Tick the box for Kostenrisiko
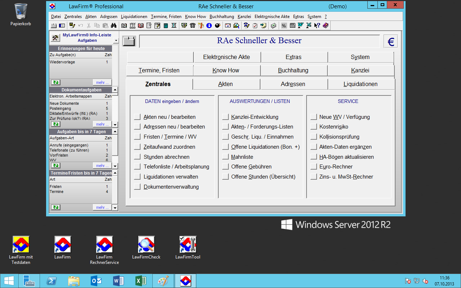This screenshot has height=288, width=461. click(x=313, y=127)
